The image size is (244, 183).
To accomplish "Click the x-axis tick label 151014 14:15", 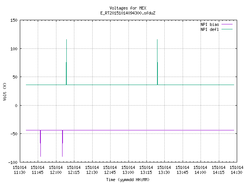I will click(218, 170).
